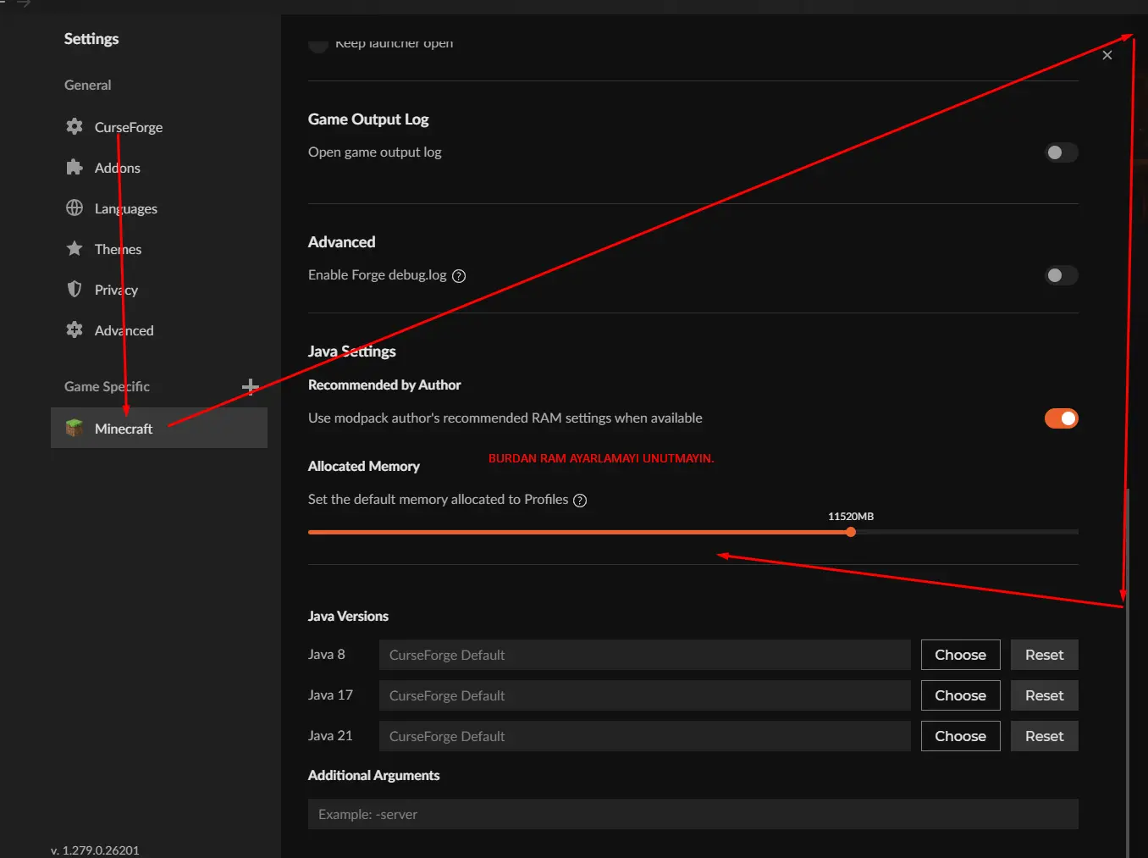Click the General section label

click(x=88, y=85)
